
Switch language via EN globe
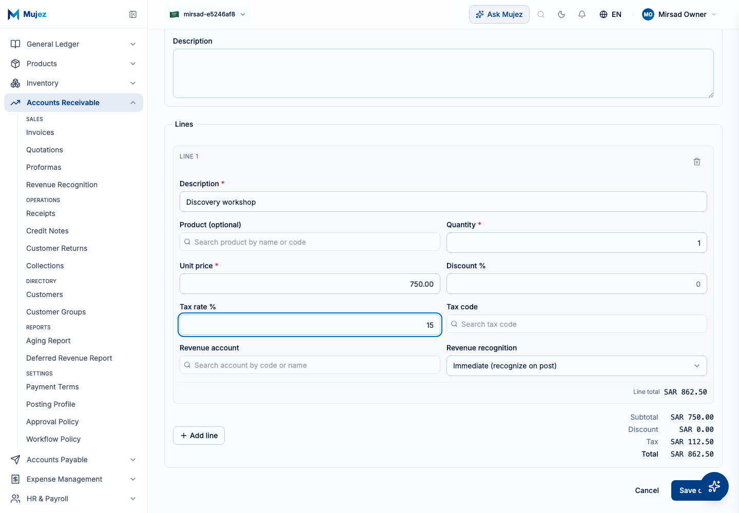pos(610,14)
